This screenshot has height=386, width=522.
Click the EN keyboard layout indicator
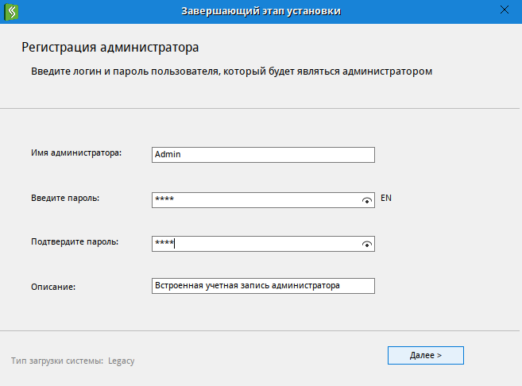pos(386,198)
